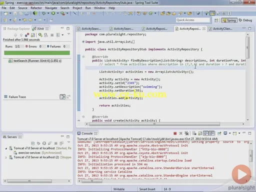The height and width of the screenshot is (192, 256).
Task: Toggle show console when standard error changes
Action: tap(211, 133)
